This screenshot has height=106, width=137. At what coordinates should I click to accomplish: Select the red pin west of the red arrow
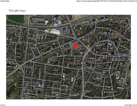[57, 54]
